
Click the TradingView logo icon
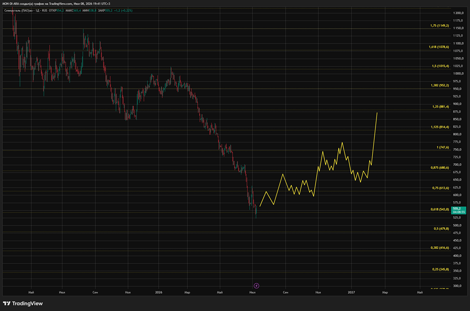point(7,303)
